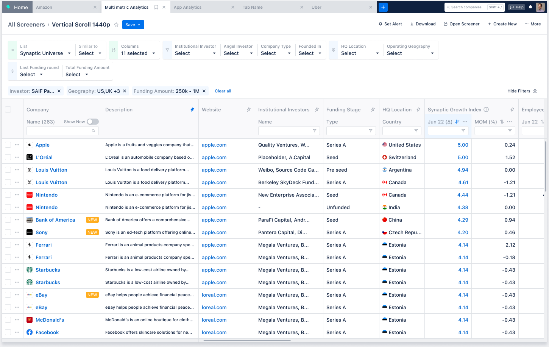Open the List Synaptic Universe dropdown

coord(45,53)
